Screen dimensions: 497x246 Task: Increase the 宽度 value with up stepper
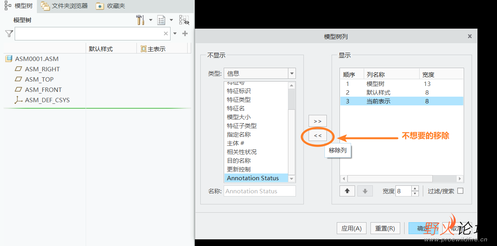click(x=415, y=189)
